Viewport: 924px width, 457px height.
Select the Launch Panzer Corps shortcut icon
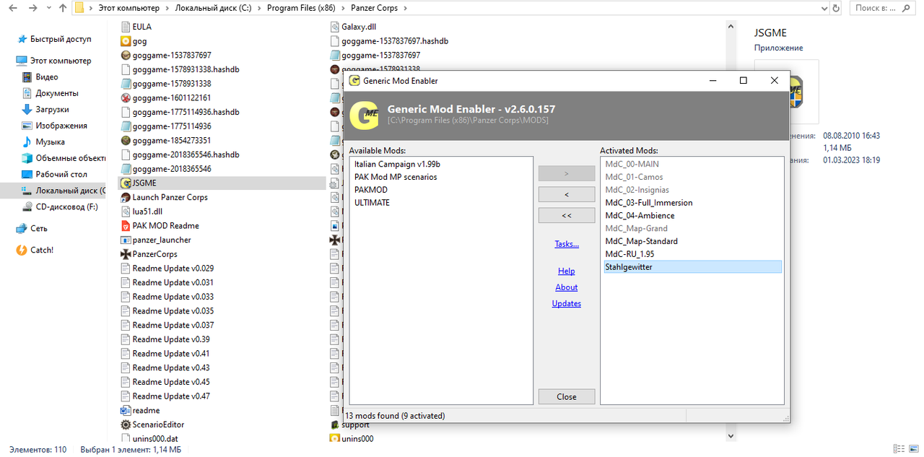[x=126, y=197]
